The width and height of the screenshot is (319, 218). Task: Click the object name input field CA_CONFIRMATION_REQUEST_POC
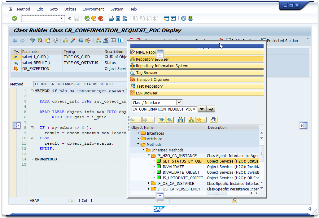pyautogui.click(x=164, y=109)
